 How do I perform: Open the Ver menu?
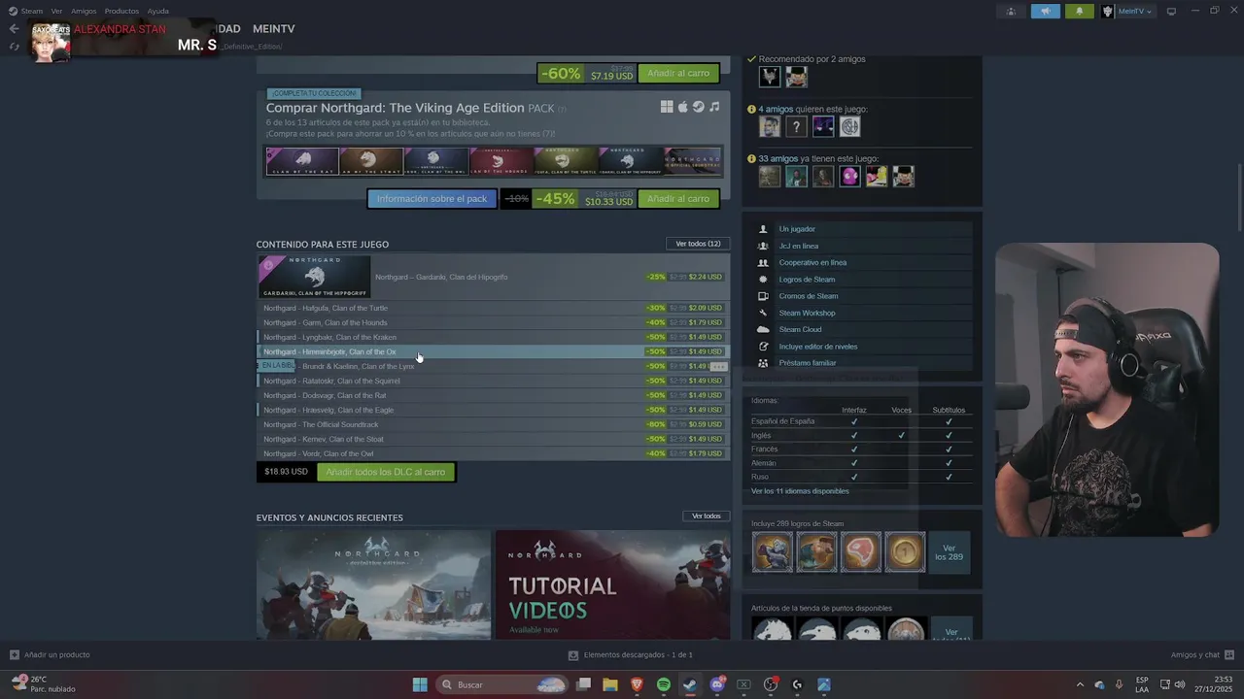pos(56,11)
